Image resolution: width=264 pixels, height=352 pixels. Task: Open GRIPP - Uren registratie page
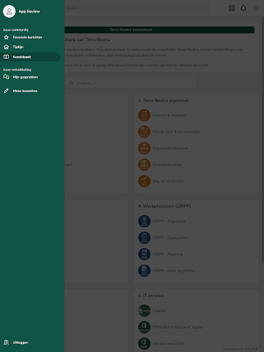[x=173, y=271]
